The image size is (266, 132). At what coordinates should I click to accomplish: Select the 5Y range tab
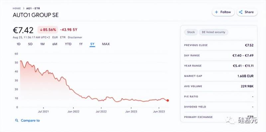tap(92, 44)
